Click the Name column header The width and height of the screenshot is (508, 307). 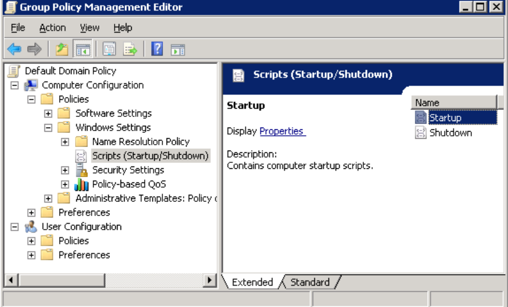[454, 103]
